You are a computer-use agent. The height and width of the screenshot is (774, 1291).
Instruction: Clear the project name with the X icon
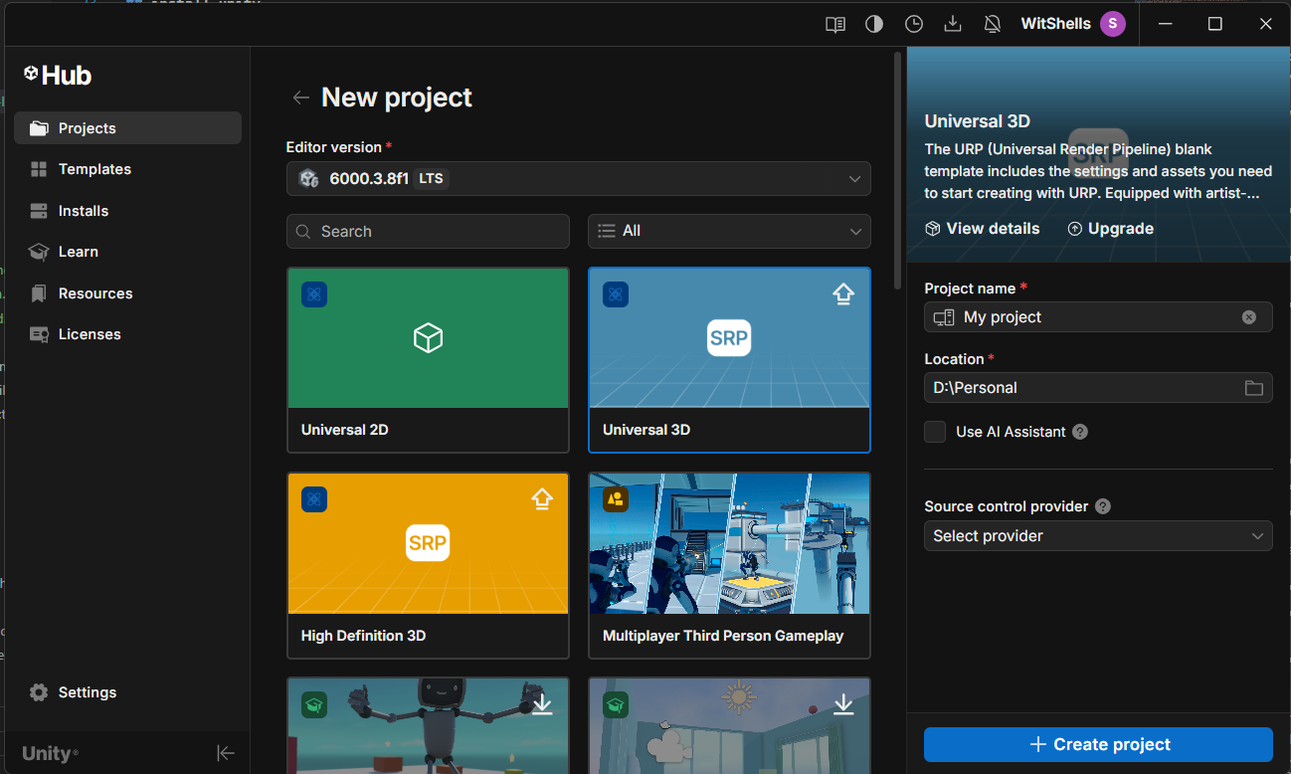click(1249, 317)
